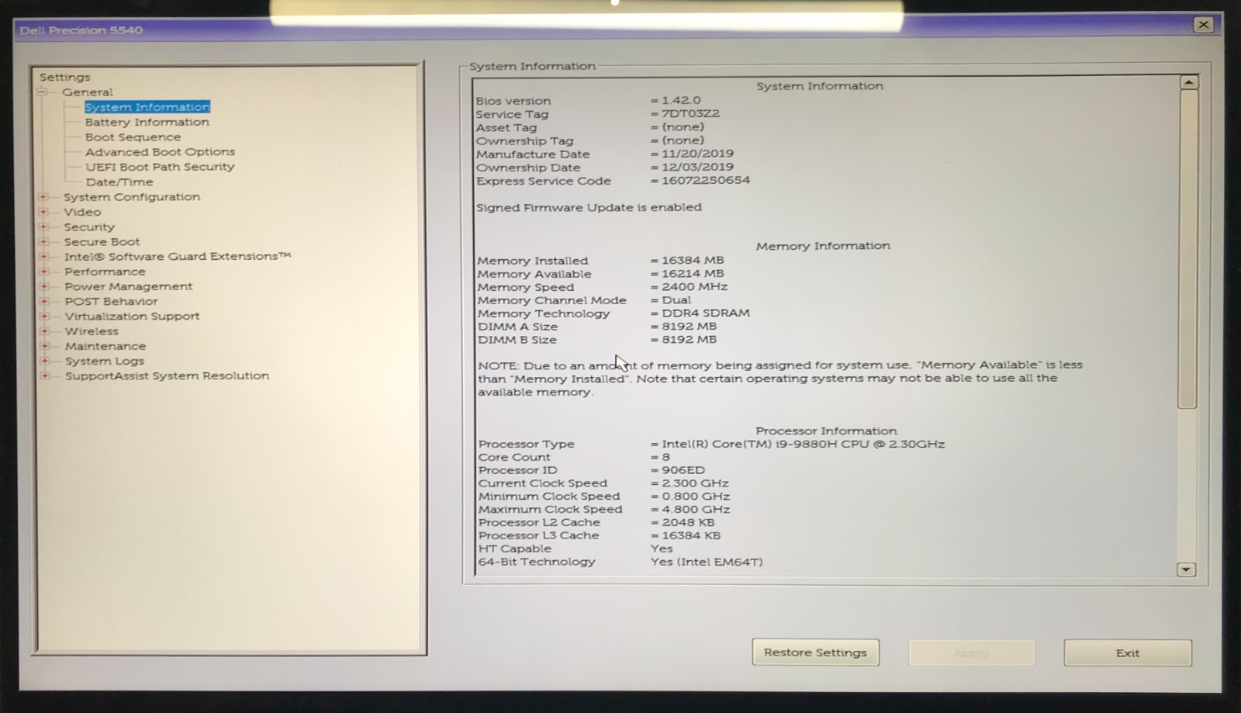
Task: Open Advanced Boot Options
Action: click(160, 152)
